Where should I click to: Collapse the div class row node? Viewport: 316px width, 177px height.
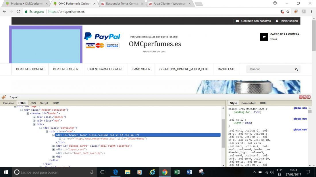coord(47,132)
